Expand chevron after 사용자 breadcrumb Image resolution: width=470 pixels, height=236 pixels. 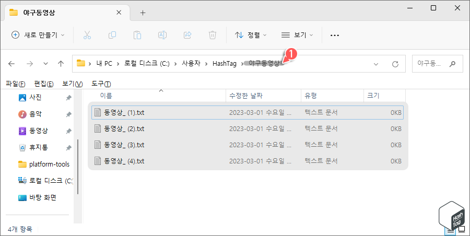click(206, 64)
